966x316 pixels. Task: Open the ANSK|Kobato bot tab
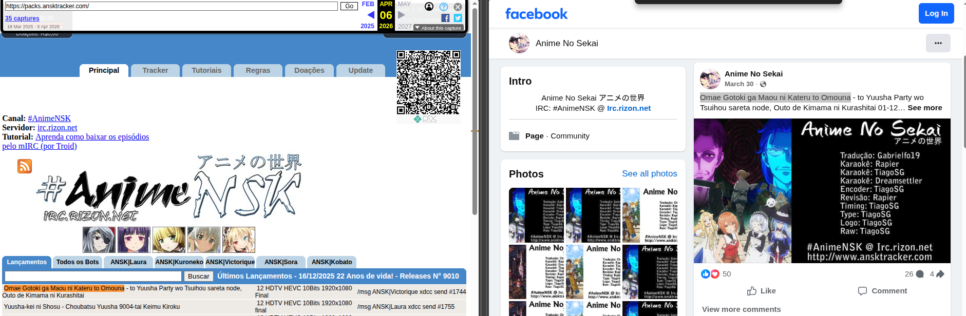point(332,262)
